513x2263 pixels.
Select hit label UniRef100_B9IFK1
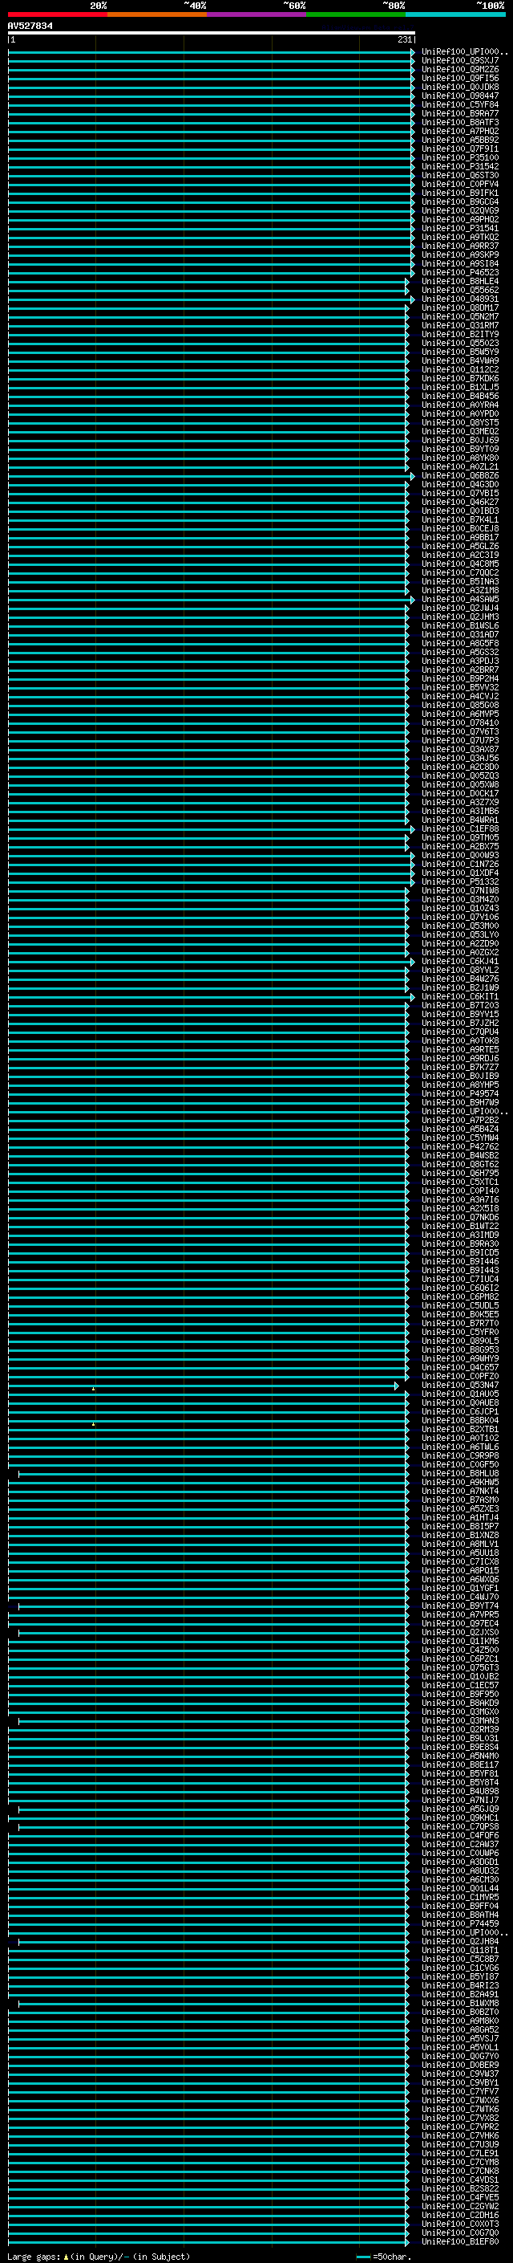point(460,193)
